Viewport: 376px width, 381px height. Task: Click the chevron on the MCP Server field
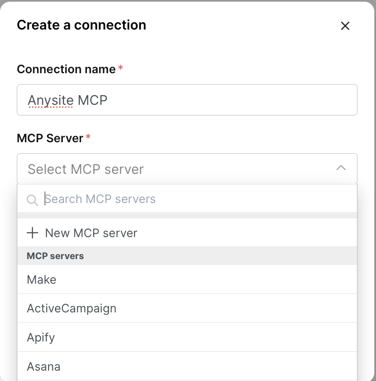point(341,168)
